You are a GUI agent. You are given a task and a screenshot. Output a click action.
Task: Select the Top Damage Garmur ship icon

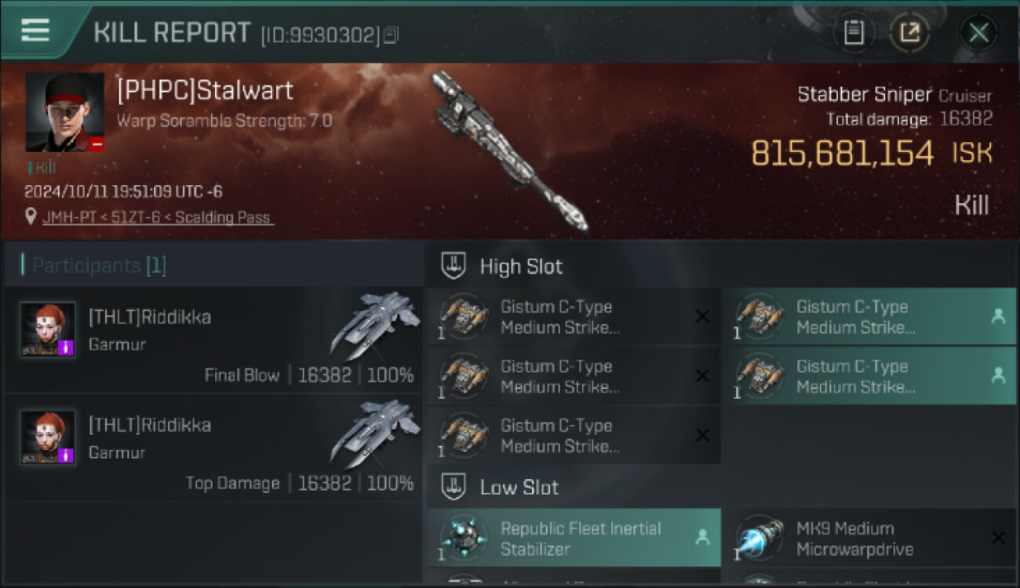point(377,432)
